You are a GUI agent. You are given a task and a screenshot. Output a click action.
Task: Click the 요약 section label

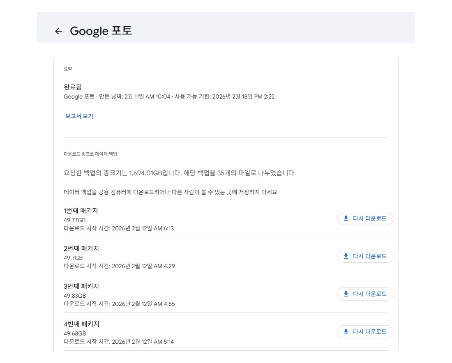pyautogui.click(x=68, y=69)
